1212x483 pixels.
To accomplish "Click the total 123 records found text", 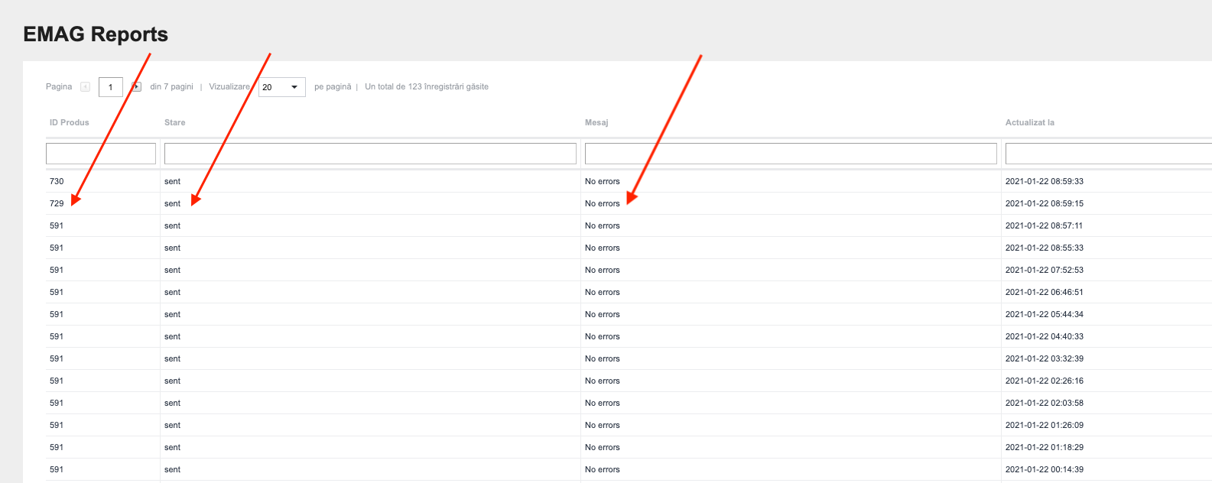I will pyautogui.click(x=427, y=87).
